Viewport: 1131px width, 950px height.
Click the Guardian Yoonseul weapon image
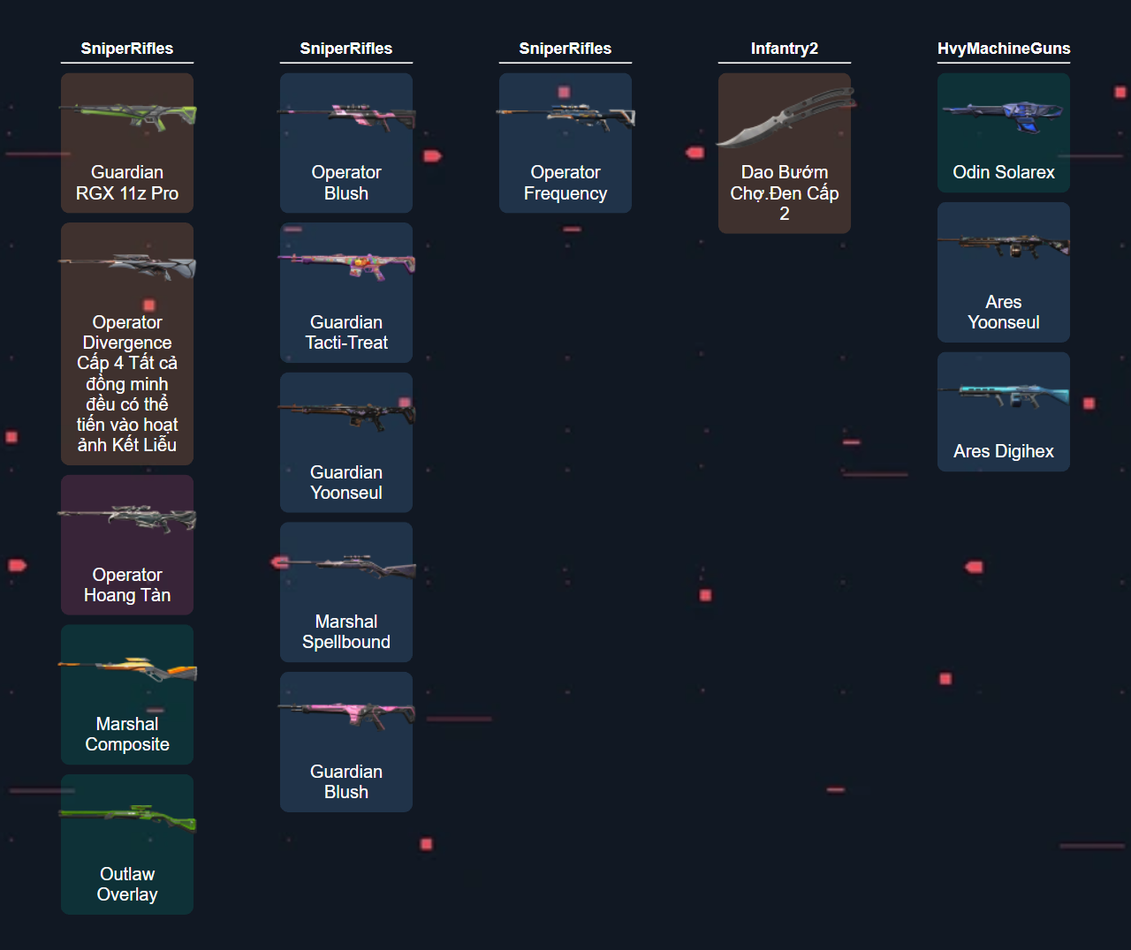coord(346,414)
